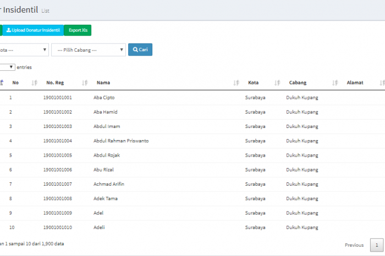Sort by the Nama column icon

[x=236, y=82]
